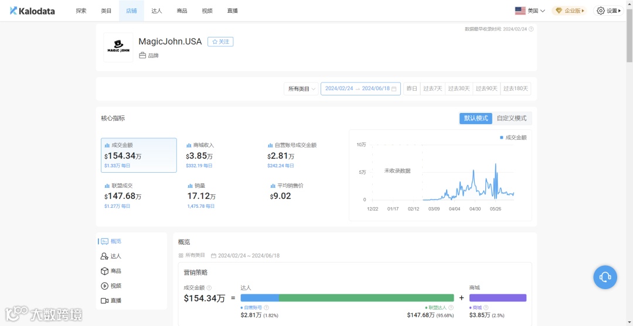Click the 所有类目 grid icon in 概览
The image size is (633, 326).
point(181,256)
